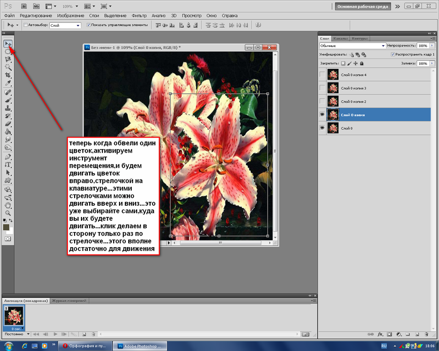
Task: Create new layer in Layers panel
Action: (x=417, y=334)
